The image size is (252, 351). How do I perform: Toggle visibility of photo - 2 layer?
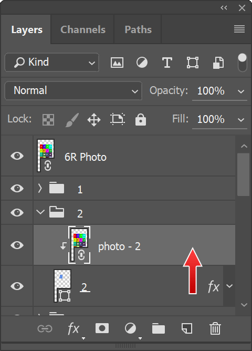17,245
